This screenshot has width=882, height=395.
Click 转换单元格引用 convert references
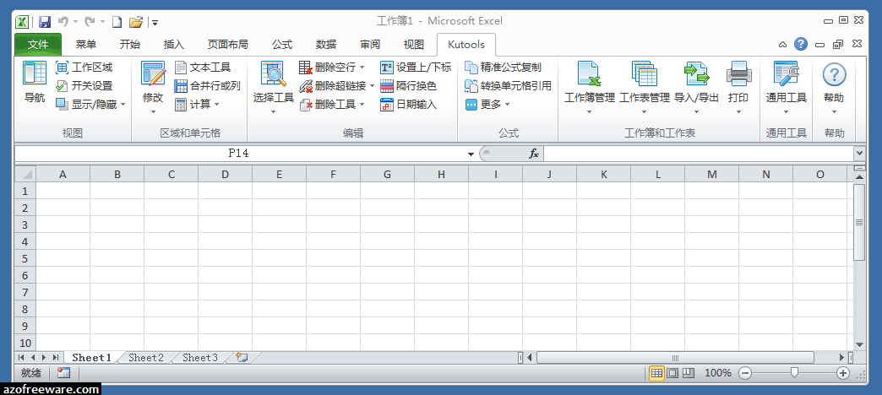point(508,86)
